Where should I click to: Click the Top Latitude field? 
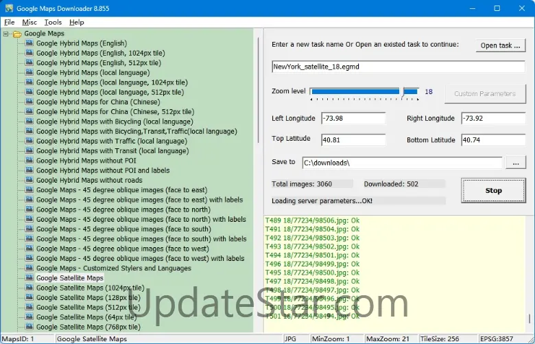click(353, 139)
